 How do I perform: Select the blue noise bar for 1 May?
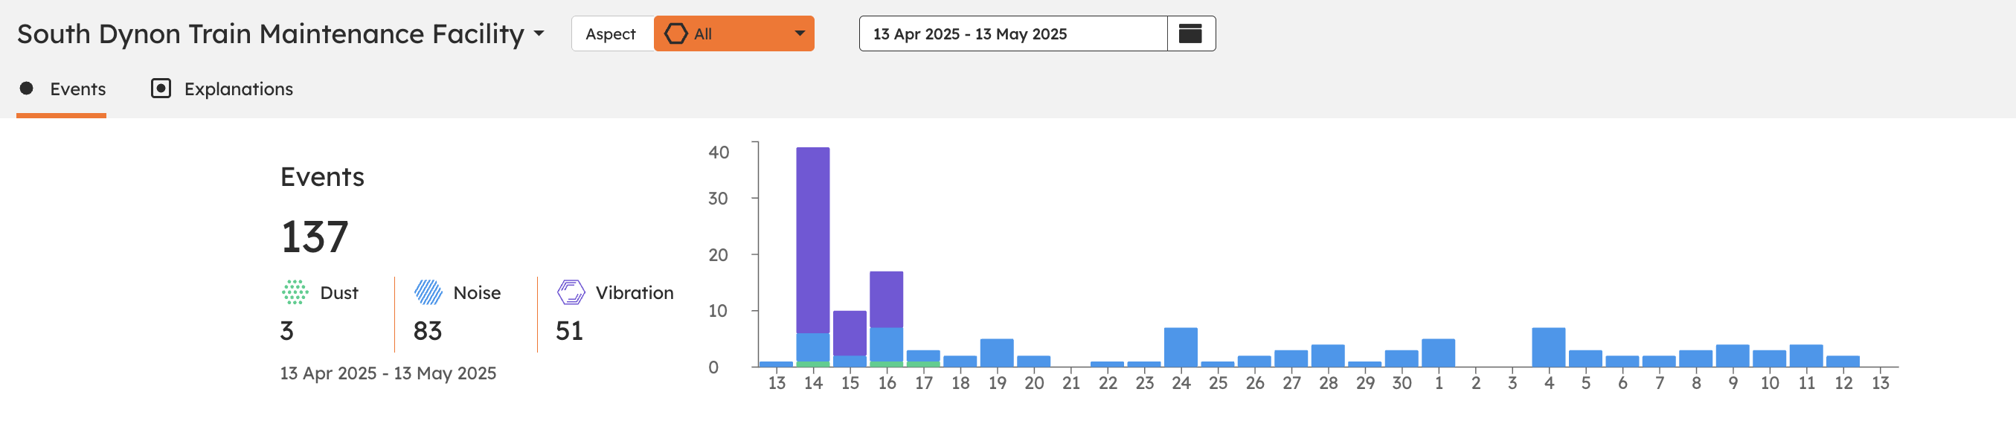click(1438, 353)
